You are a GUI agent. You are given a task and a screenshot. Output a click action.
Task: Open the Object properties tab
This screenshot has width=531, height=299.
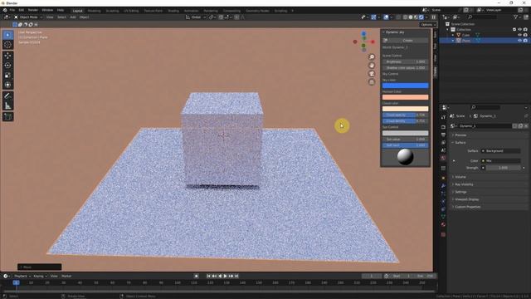[443, 178]
